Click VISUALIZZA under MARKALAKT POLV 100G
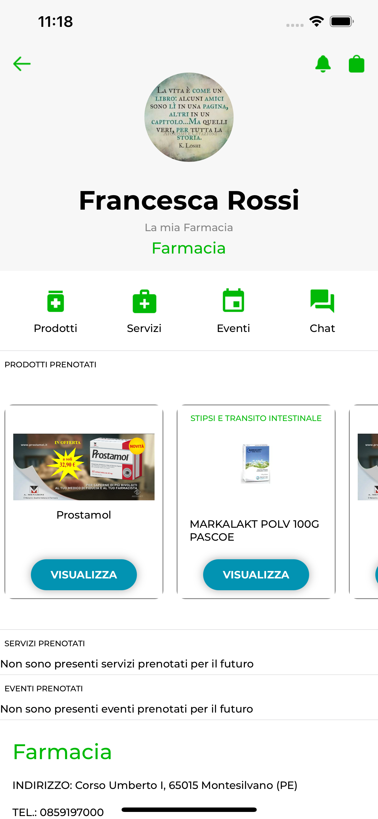 pyautogui.click(x=256, y=575)
